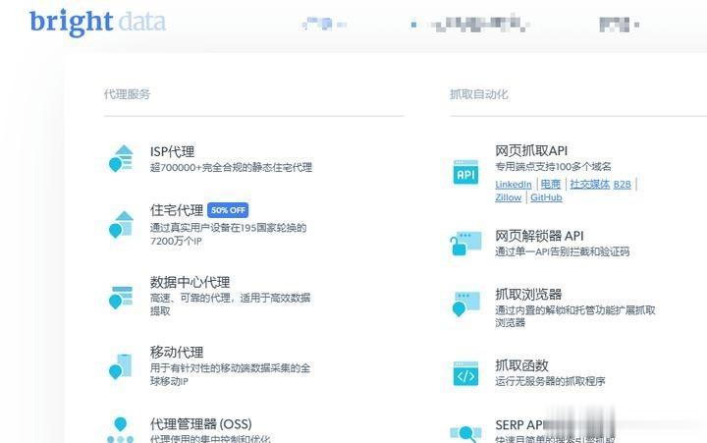The width and height of the screenshot is (707, 443).
Task: Click text 通过单一API告别拦截和验证码
Action: coord(562,251)
